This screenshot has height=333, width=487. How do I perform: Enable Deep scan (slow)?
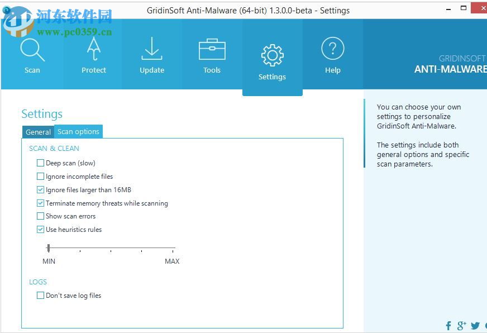(x=40, y=163)
